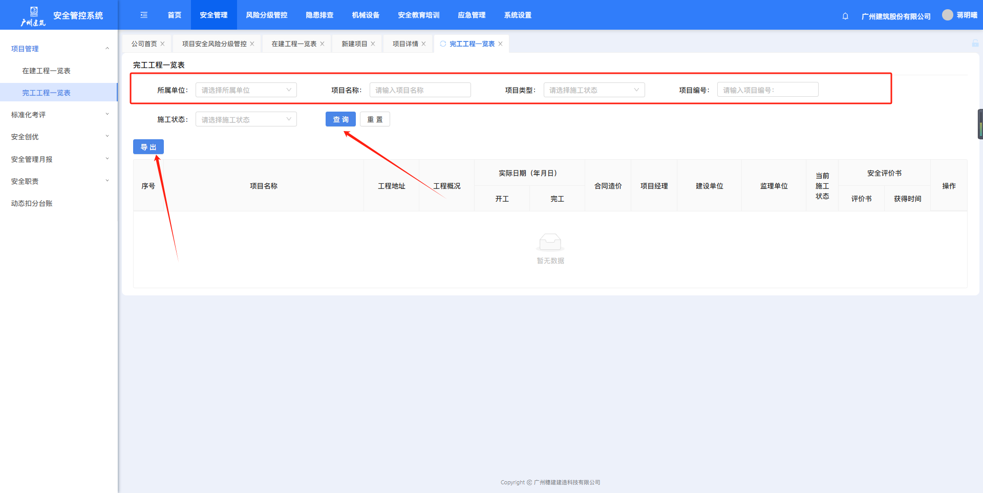Expand the 安全管理月报 sidebar menu
Image resolution: width=983 pixels, height=493 pixels.
59,159
